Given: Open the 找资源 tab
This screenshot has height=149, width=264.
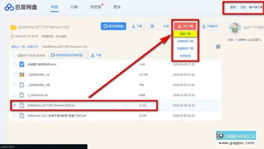Looking at the screenshot, I should coord(96,7).
